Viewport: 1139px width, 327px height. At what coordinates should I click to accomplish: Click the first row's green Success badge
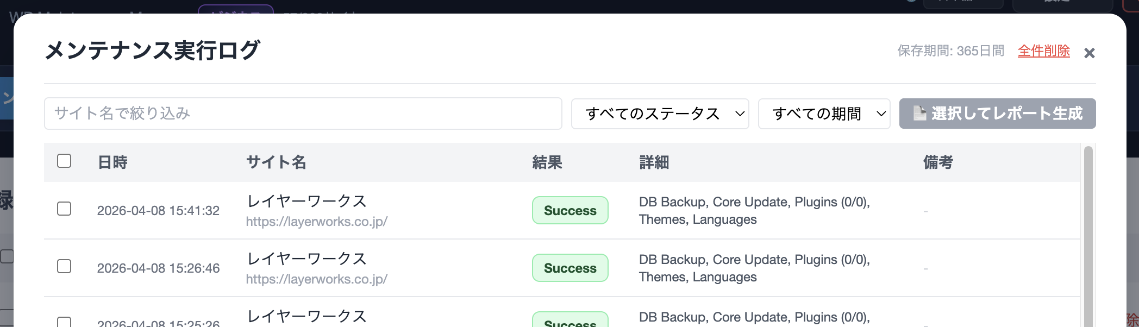pyautogui.click(x=569, y=210)
